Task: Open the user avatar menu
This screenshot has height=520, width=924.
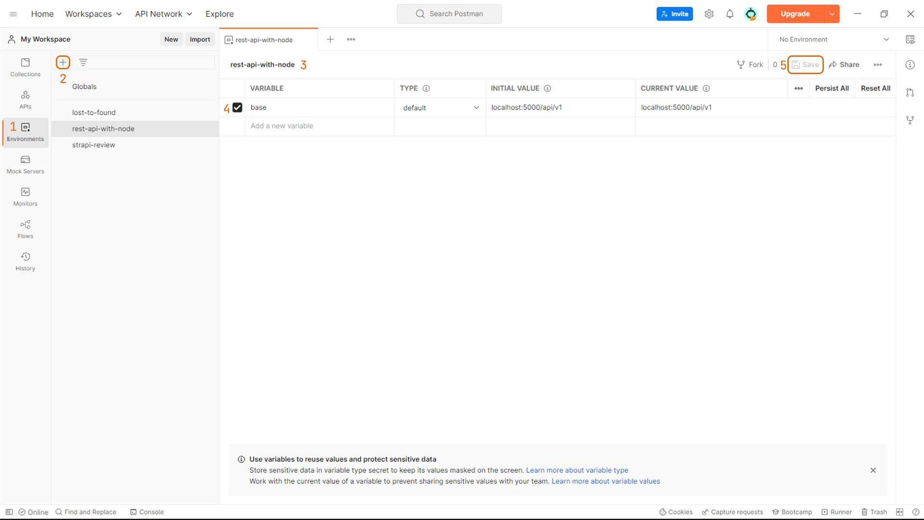Action: coord(751,14)
